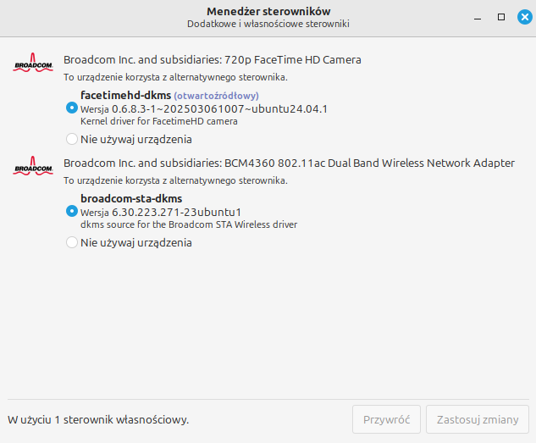536x443 pixels.
Task: Click the status text 'W użyciu 1 sterownik własnościowy'
Action: point(98,420)
